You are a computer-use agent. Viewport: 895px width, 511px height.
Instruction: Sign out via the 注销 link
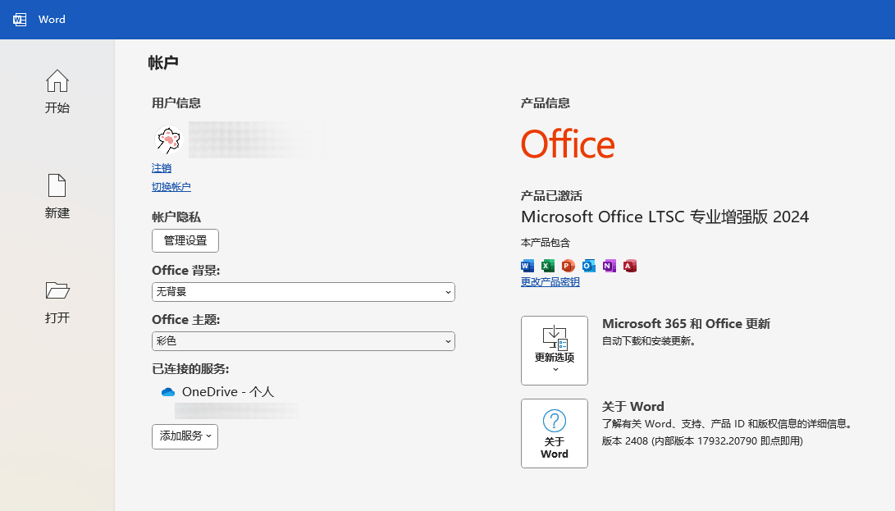(x=162, y=168)
